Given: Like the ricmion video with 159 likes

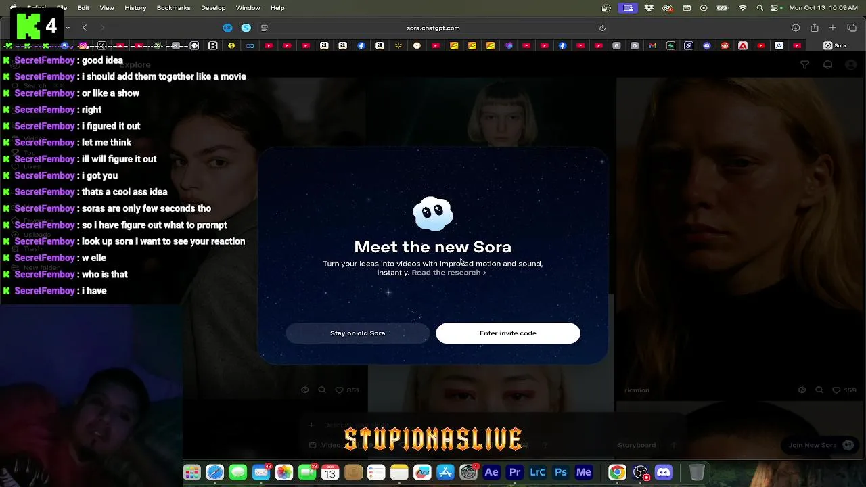Looking at the screenshot, I should coord(836,390).
